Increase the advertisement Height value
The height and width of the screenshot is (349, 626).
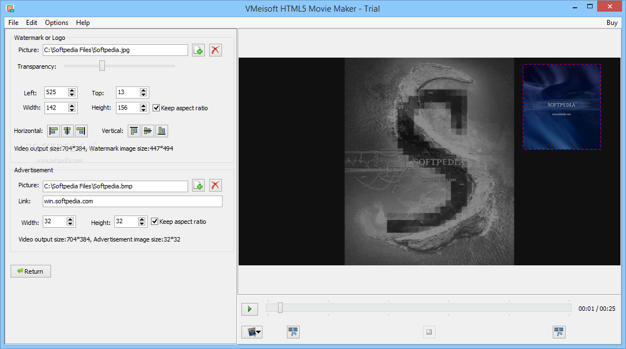coord(142,219)
